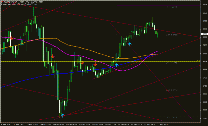
Task: Click the 1.3765 price axis label
Action: click(x=204, y=45)
